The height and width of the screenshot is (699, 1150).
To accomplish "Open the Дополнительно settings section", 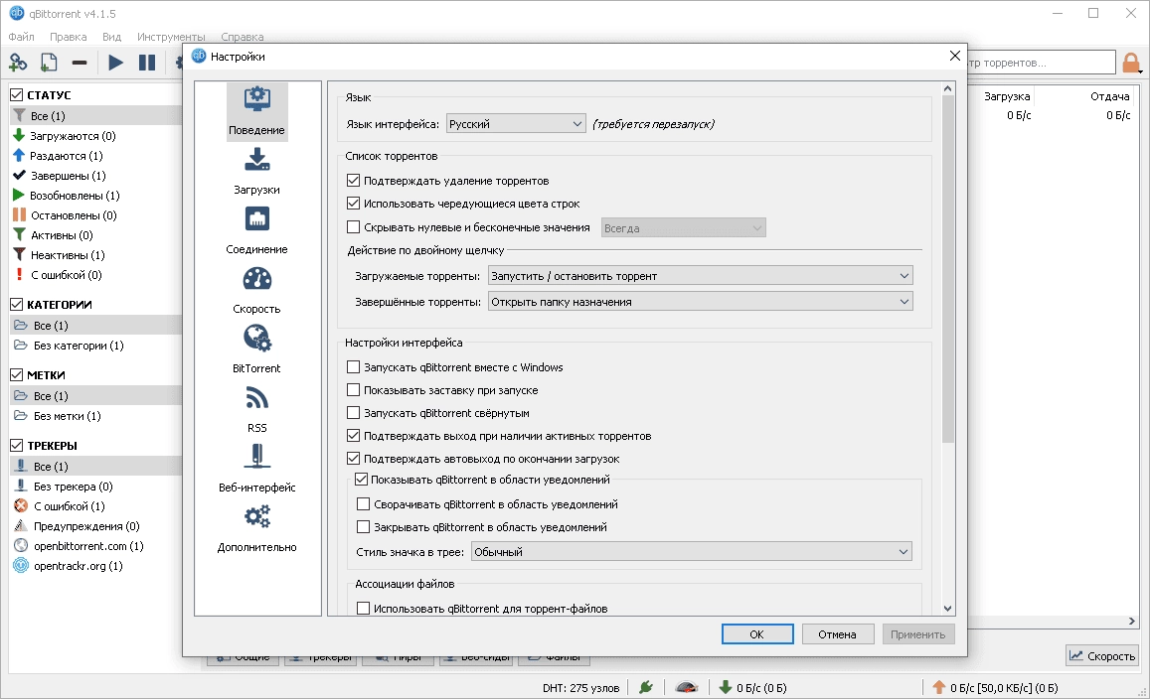I will 256,528.
